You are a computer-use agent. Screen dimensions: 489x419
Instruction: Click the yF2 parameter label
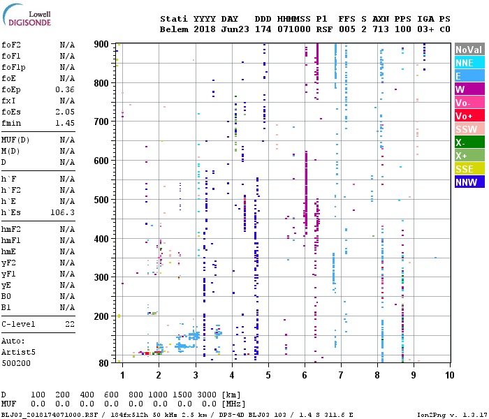[8, 263]
